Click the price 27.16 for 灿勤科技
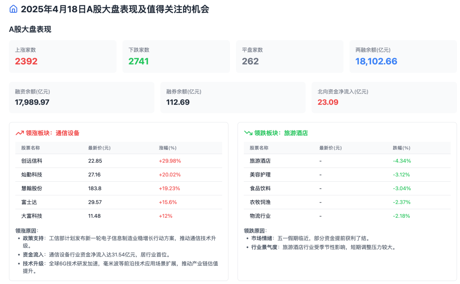 [94, 174]
